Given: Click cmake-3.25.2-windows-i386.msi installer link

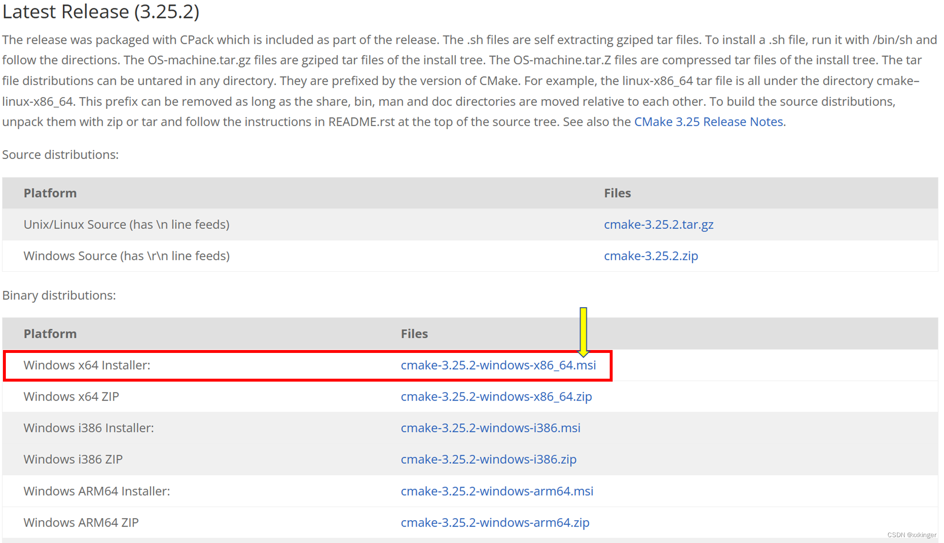Looking at the screenshot, I should [x=490, y=428].
